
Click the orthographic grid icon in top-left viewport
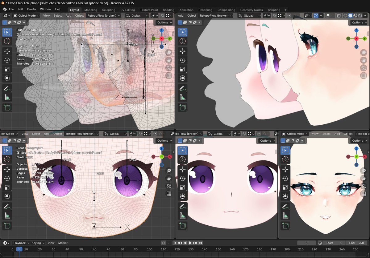point(169,75)
